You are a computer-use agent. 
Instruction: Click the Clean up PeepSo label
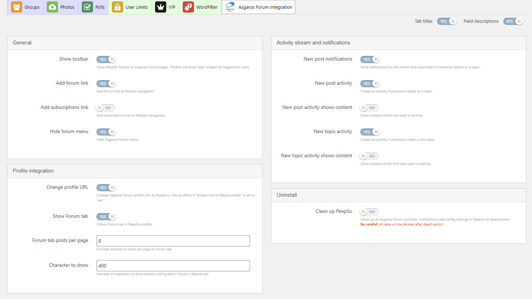click(334, 211)
